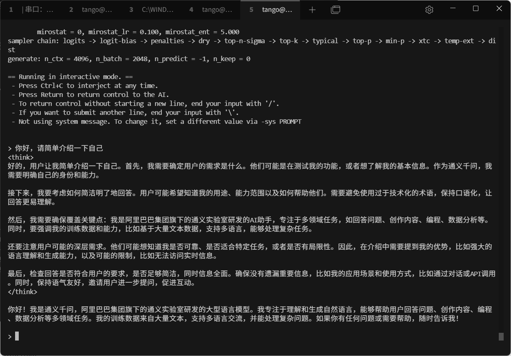
Task: Click the terminal scrollbar thumb
Action: [x=501, y=336]
